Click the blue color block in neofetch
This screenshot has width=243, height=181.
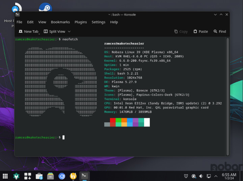(130, 120)
